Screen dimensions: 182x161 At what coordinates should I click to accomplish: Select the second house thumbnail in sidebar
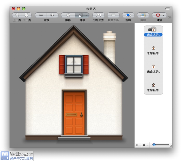click(153, 48)
